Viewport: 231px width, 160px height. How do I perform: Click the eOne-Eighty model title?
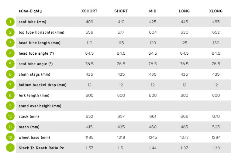tap(30, 11)
